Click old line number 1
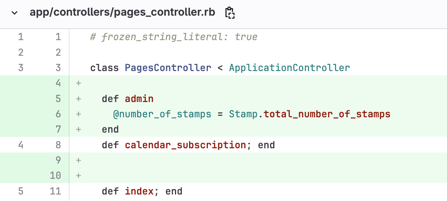The height and width of the screenshot is (201, 447). [21, 37]
